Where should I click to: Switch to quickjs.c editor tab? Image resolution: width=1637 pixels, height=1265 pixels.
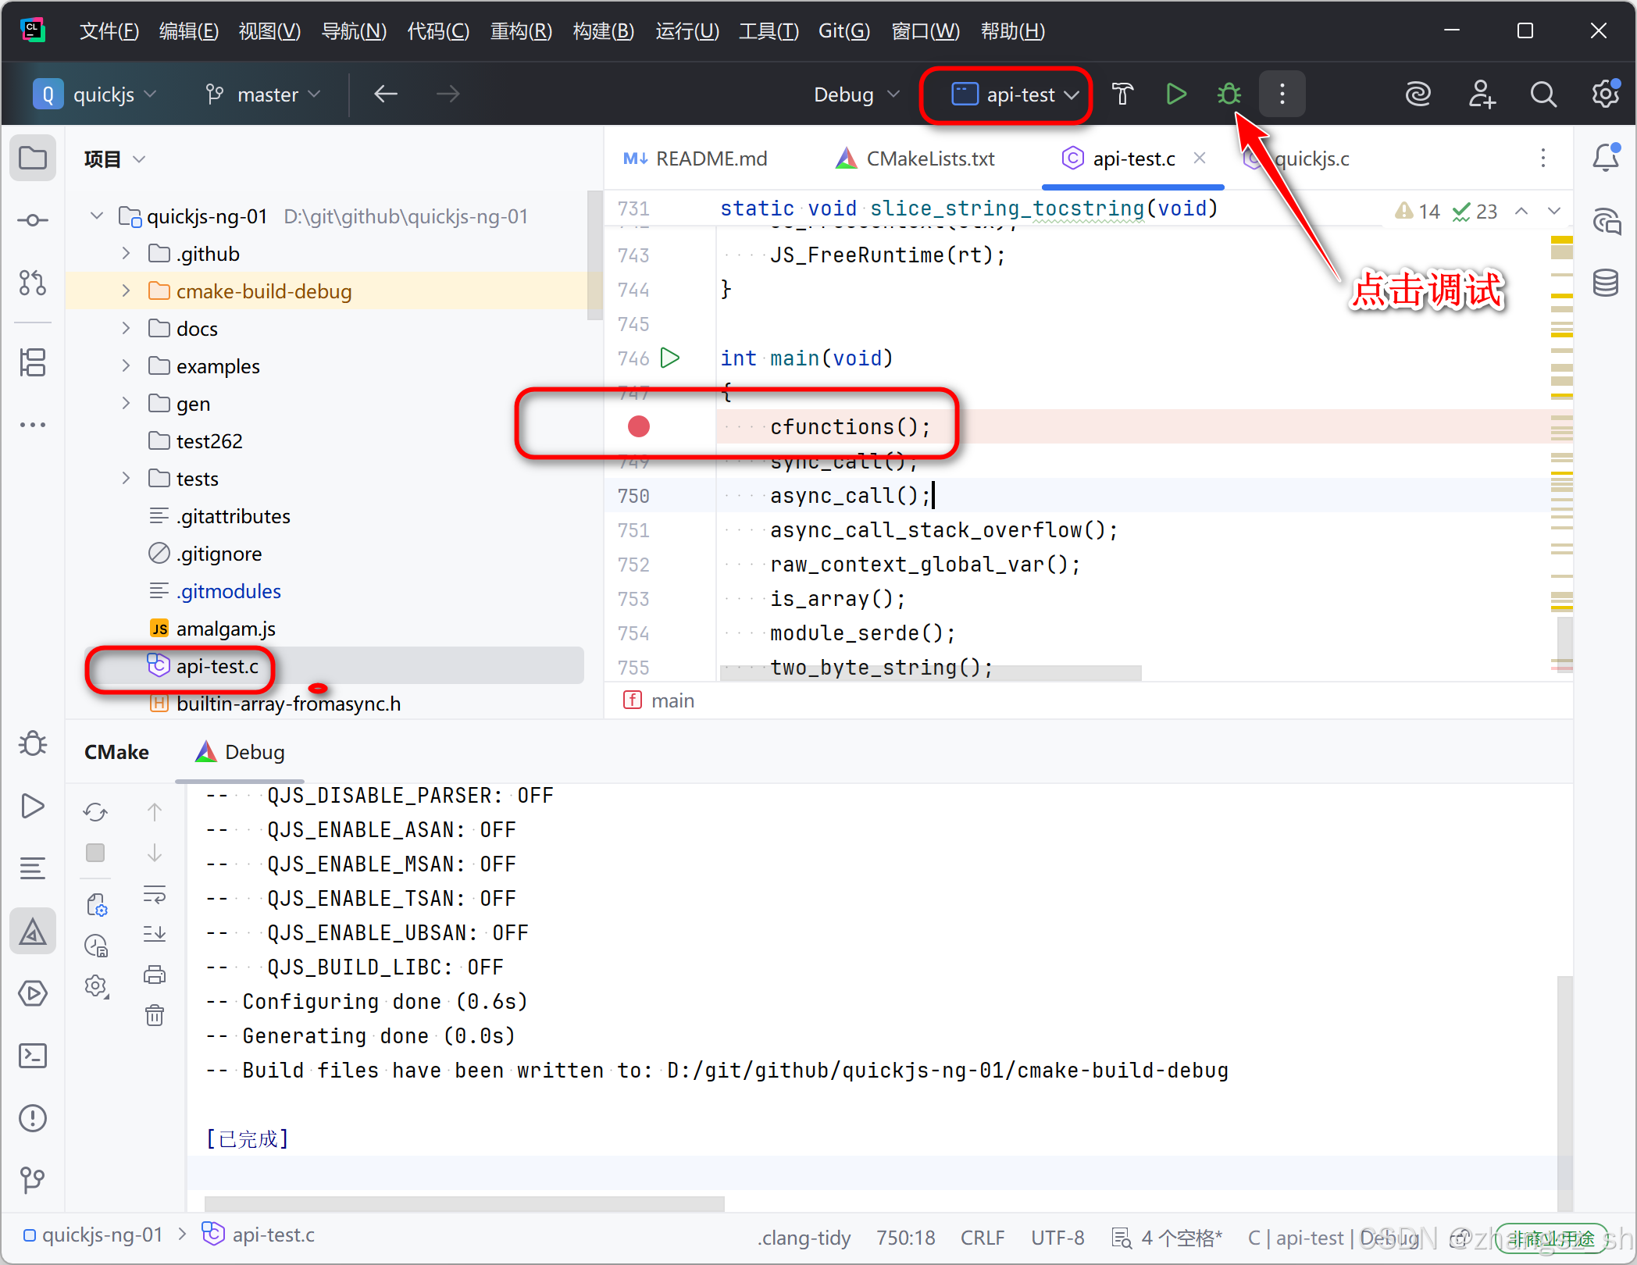pyautogui.click(x=1298, y=159)
